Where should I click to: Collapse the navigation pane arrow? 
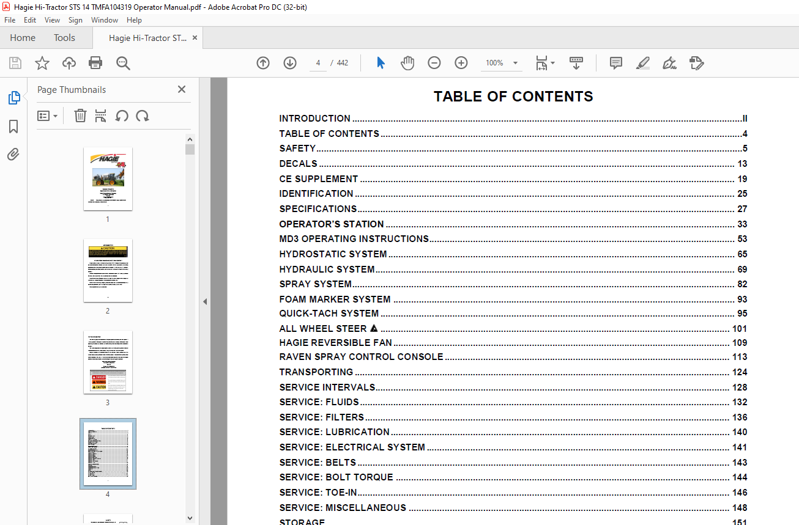coord(205,301)
